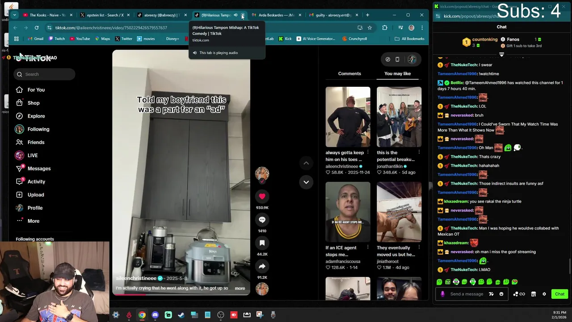Click the purple microphone in chat input
The image size is (572, 322).
[442, 294]
